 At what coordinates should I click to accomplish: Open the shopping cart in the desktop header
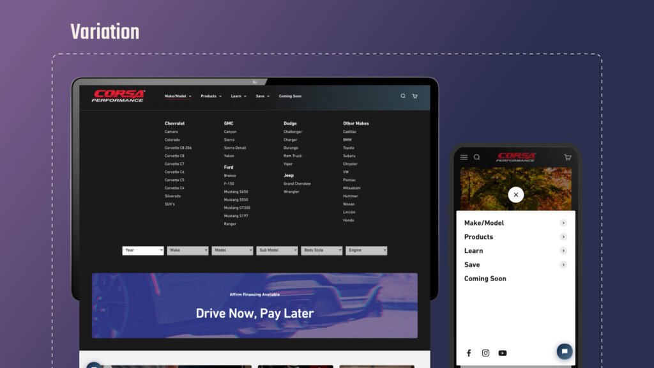pos(414,96)
